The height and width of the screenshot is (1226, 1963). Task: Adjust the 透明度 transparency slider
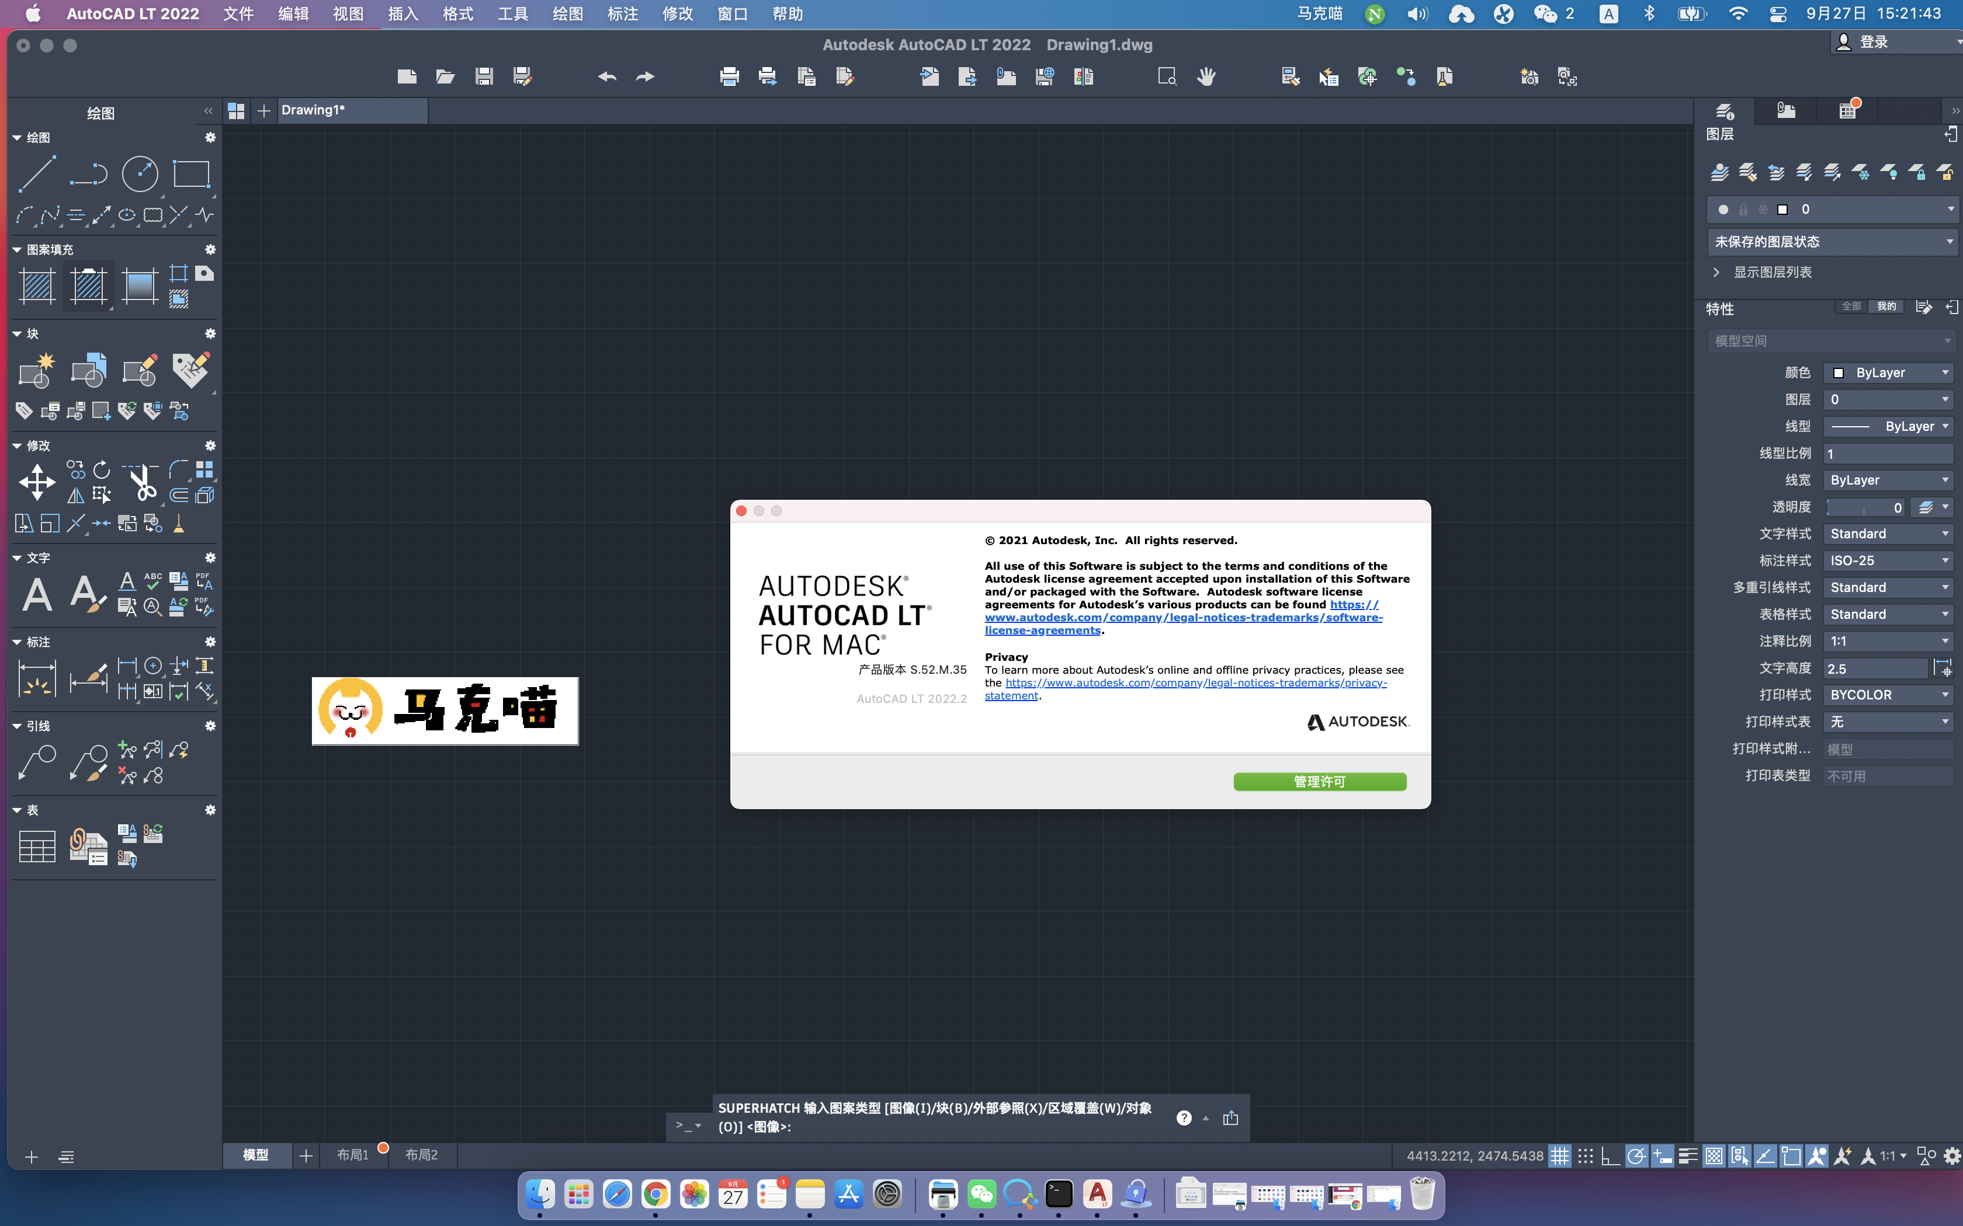coord(1863,507)
